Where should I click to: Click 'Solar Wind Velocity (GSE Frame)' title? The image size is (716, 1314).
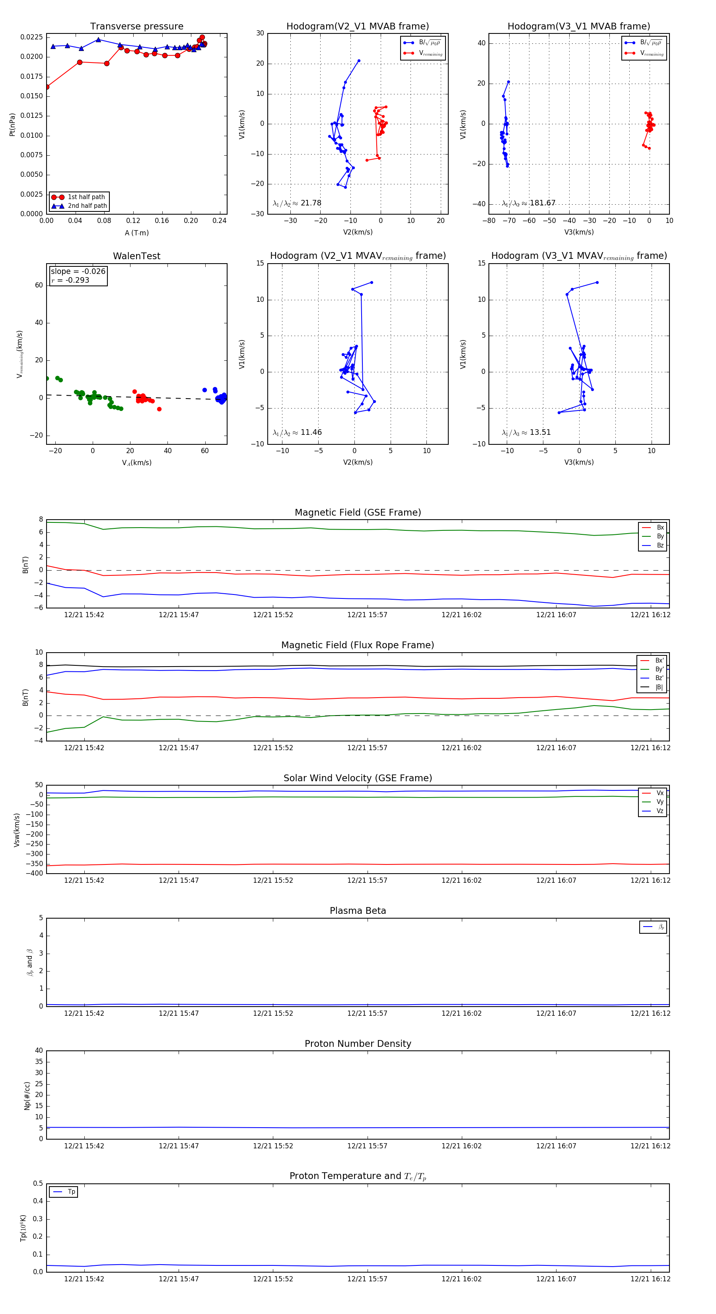(x=358, y=778)
